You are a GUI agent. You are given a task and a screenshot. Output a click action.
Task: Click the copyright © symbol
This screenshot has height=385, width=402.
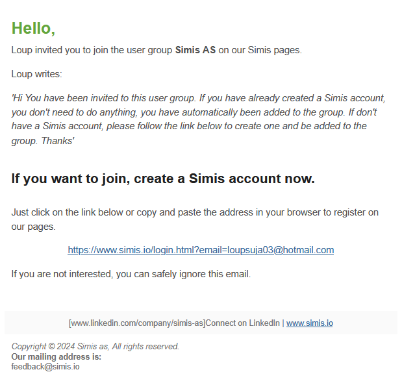tap(51, 346)
